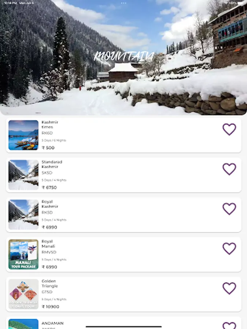Open the ANDAMAN package thumbnail
This screenshot has height=329, width=247.
tap(23, 324)
